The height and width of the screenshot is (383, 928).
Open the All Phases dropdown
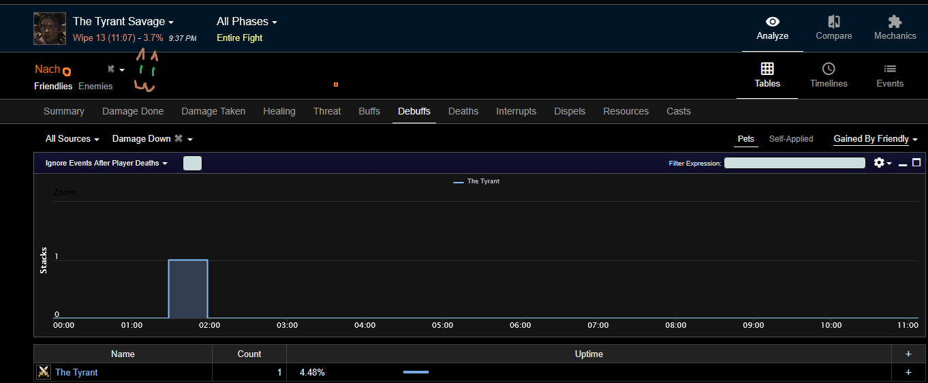(247, 22)
